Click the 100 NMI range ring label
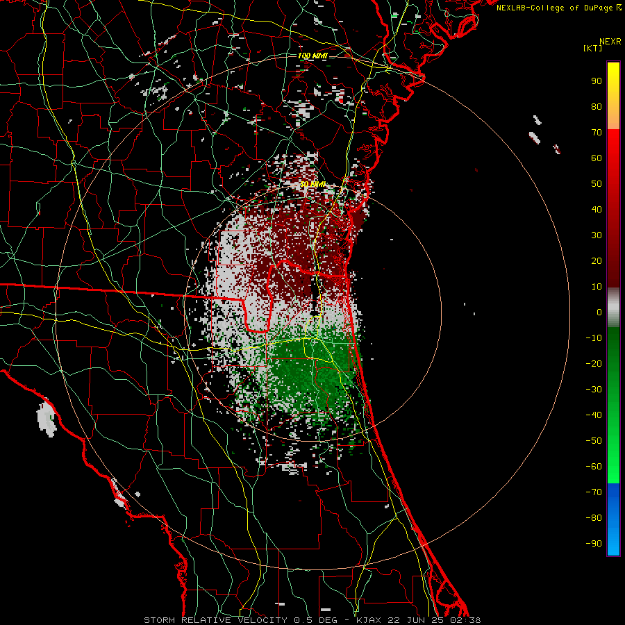 (x=312, y=56)
